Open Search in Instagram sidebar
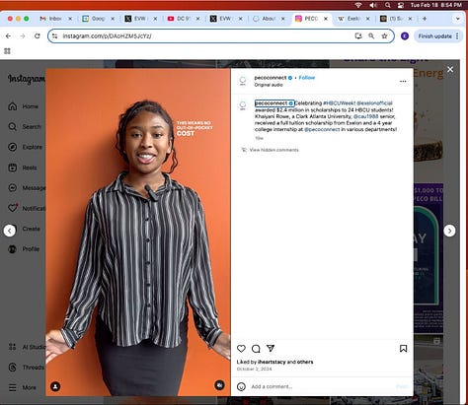Image resolution: width=468 pixels, height=405 pixels. pos(25,127)
